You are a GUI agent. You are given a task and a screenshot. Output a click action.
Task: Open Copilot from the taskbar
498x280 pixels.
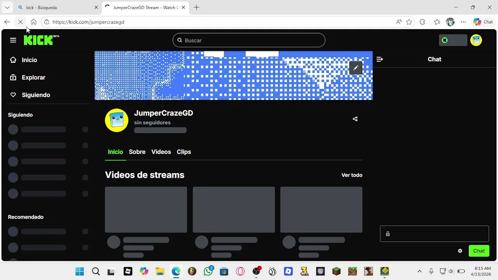point(144,271)
